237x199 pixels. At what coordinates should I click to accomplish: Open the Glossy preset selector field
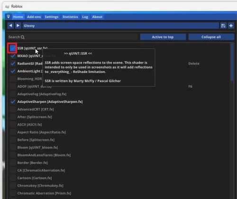pos(121,26)
